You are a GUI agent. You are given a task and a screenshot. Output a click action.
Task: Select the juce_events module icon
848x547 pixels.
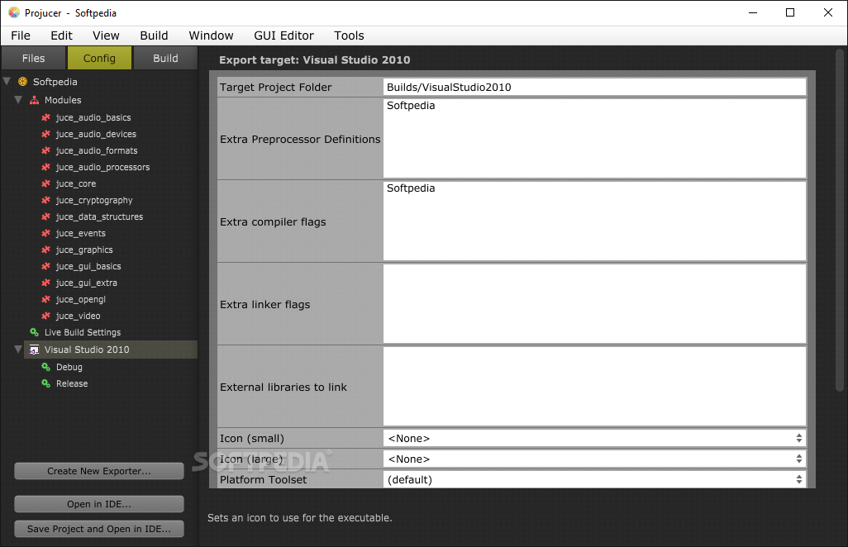pyautogui.click(x=46, y=233)
